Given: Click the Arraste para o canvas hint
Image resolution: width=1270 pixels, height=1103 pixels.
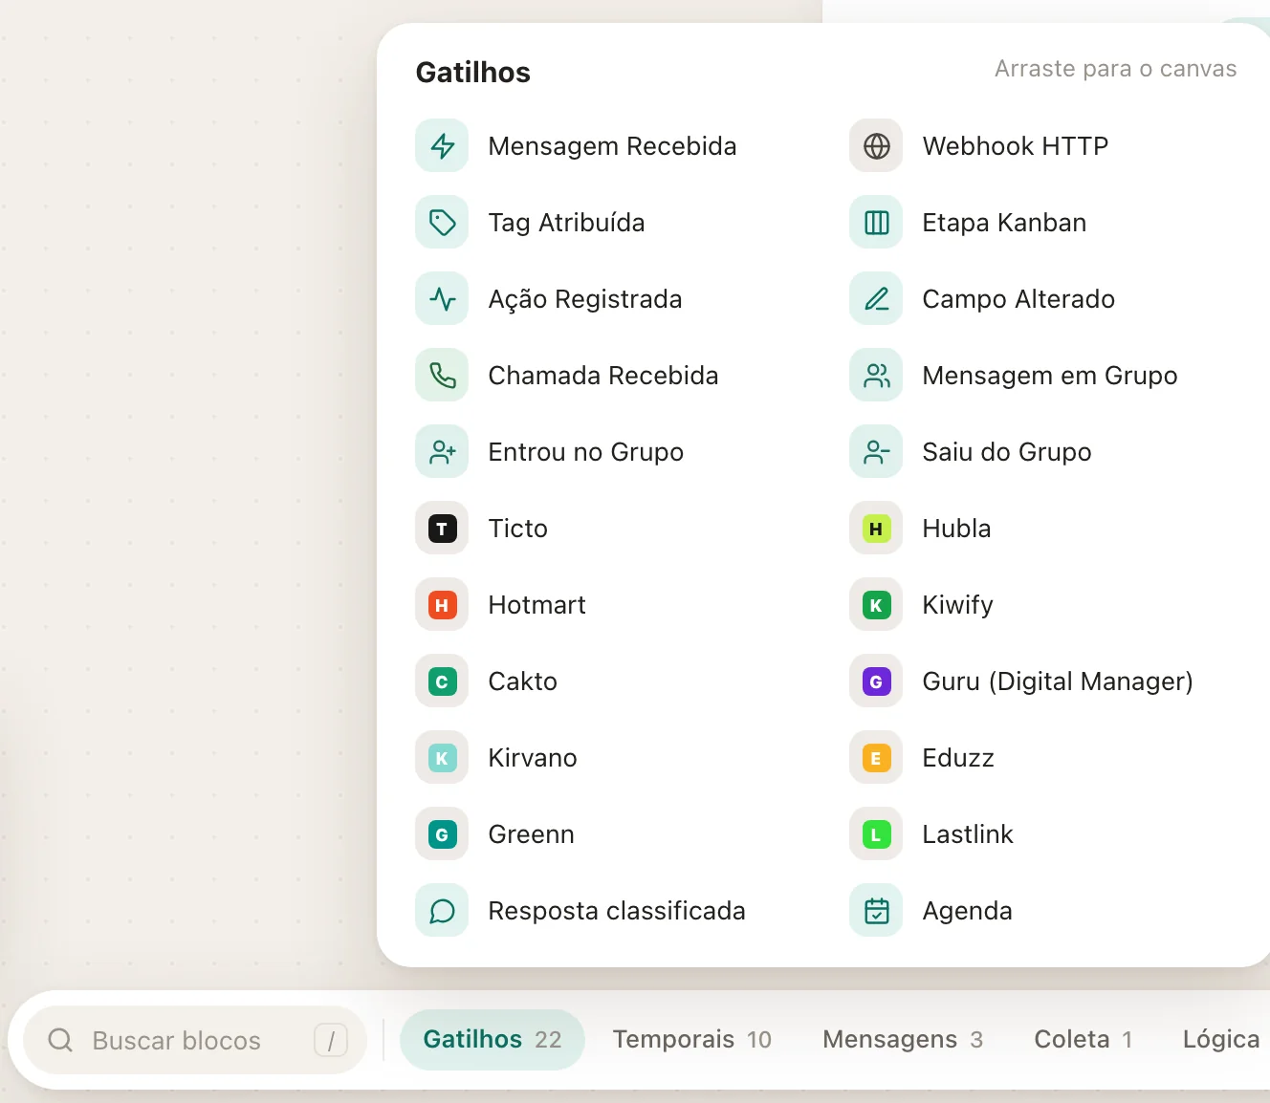Looking at the screenshot, I should click(1115, 69).
